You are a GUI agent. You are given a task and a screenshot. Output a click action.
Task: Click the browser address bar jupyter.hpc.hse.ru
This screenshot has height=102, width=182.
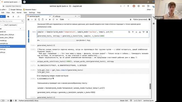(x=13, y=6)
